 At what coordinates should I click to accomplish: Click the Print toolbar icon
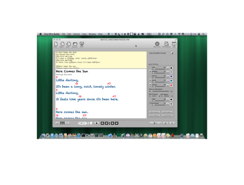tap(81, 43)
